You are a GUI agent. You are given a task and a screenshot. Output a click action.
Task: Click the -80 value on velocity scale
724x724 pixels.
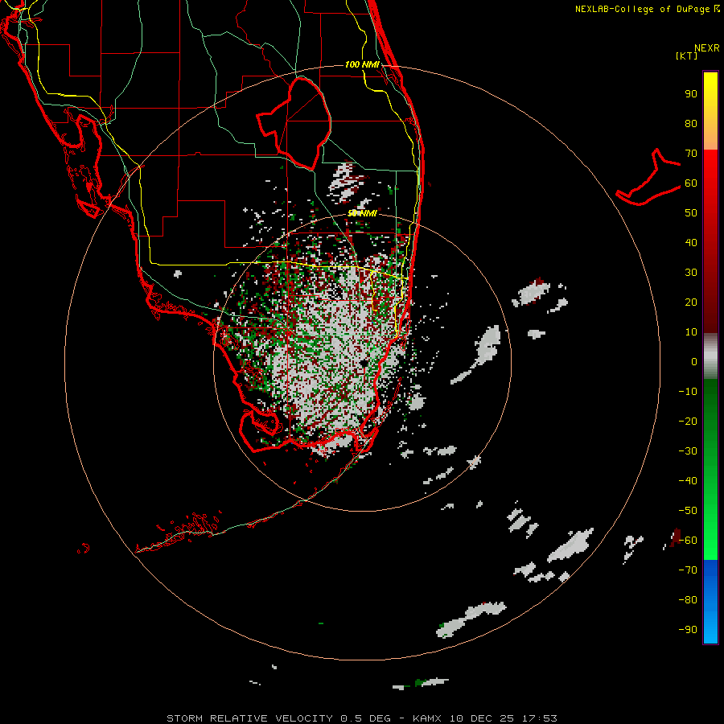688,600
